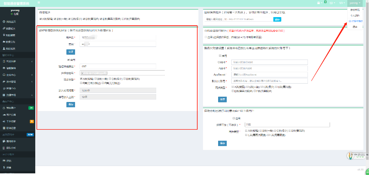Click the 用户名 input field
Image resolution: width=369 pixels, height=175 pixels.
coord(118,38)
